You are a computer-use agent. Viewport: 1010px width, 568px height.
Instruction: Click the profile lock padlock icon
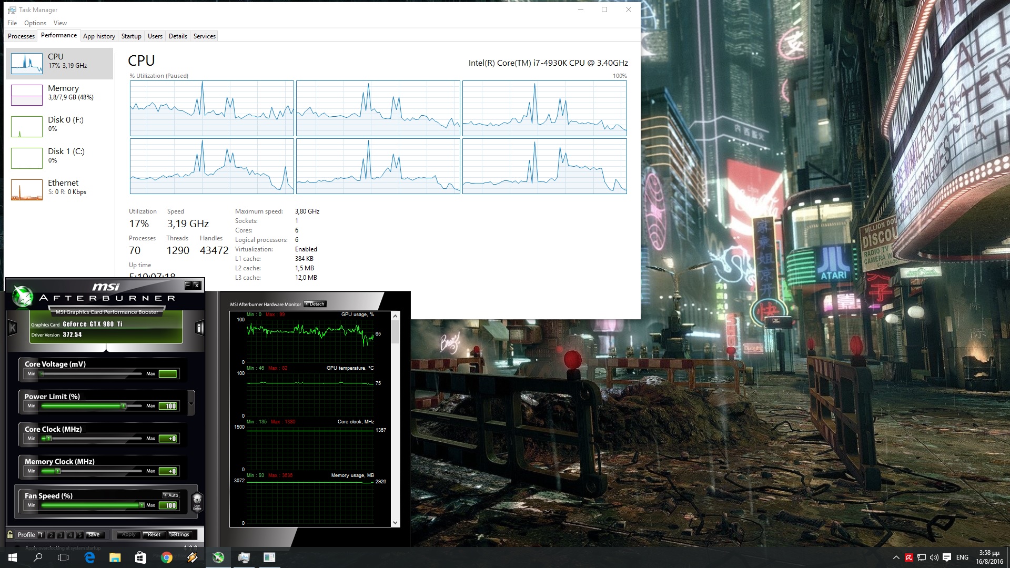[x=10, y=534]
